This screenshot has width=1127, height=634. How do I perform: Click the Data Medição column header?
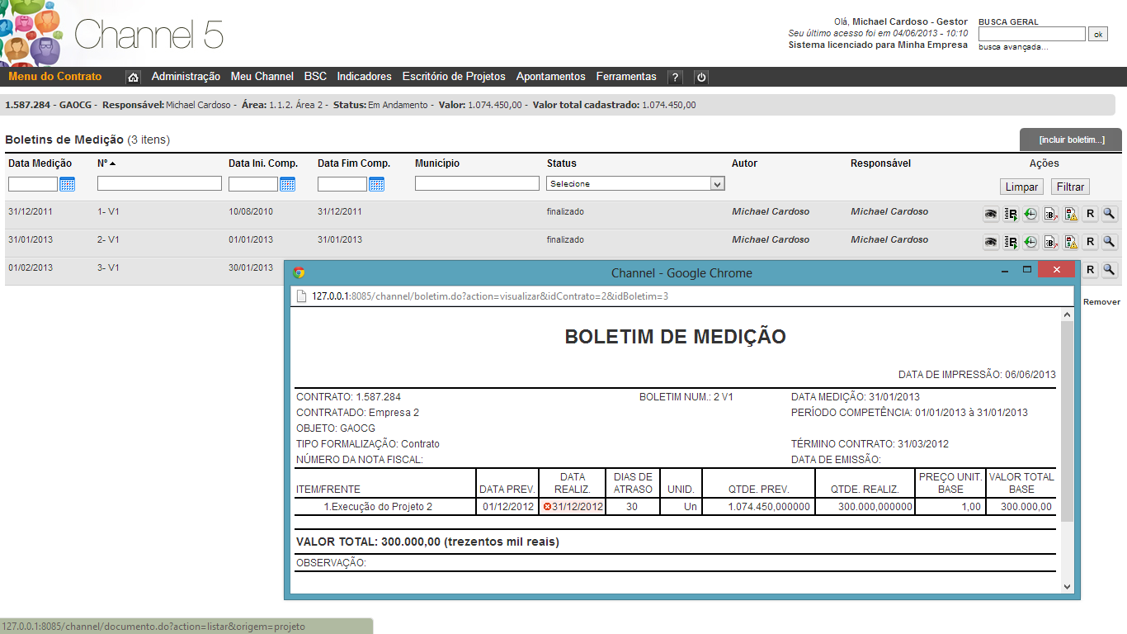(x=40, y=163)
